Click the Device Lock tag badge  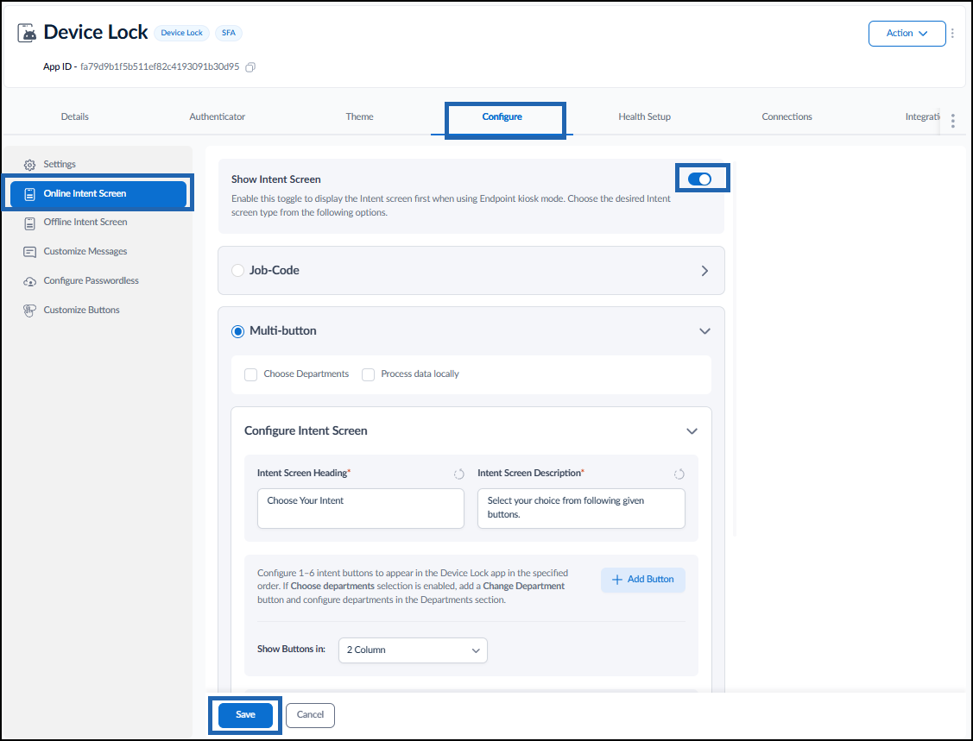pos(182,33)
